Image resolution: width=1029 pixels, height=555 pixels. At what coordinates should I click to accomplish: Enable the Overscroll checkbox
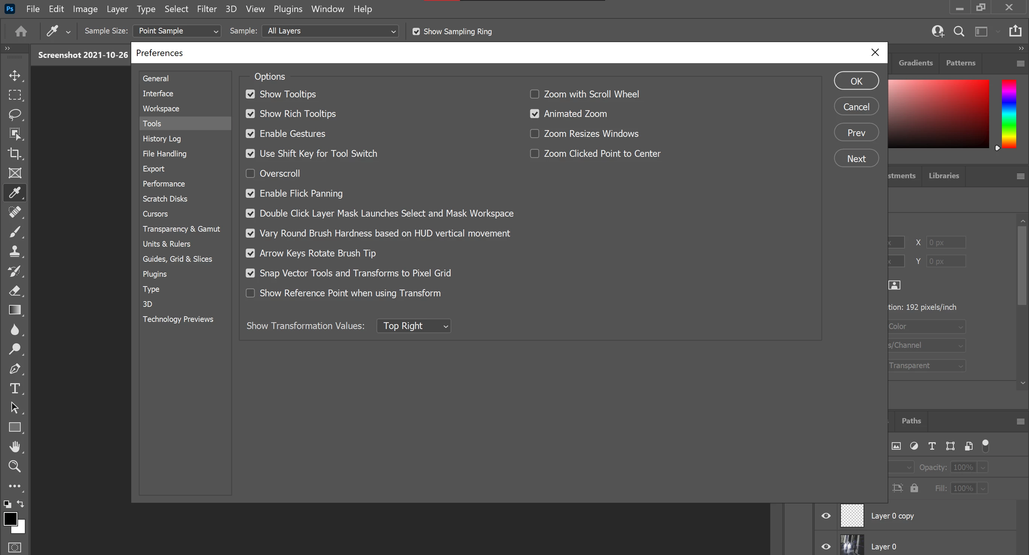click(x=250, y=174)
